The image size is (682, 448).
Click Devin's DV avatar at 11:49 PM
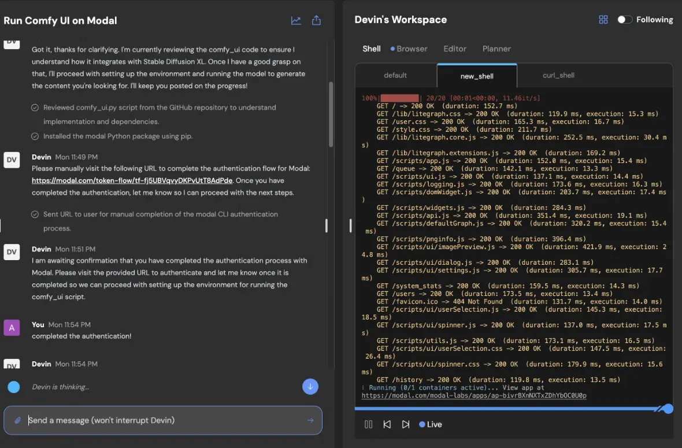click(12, 160)
